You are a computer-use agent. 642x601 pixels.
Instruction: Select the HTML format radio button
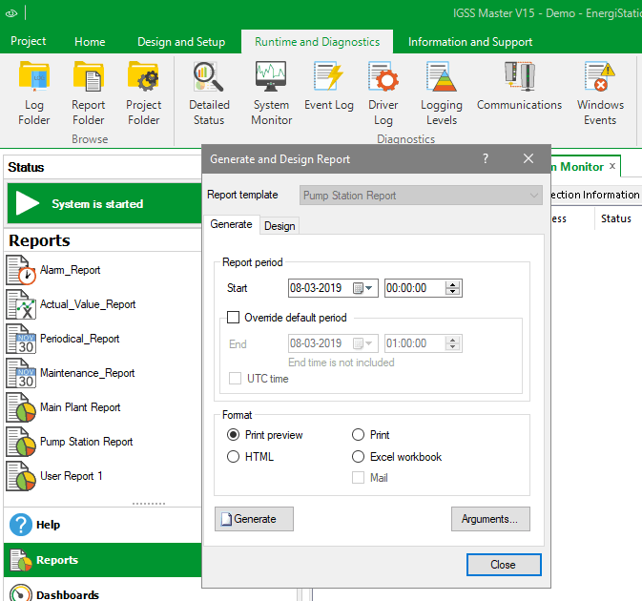pyautogui.click(x=234, y=457)
